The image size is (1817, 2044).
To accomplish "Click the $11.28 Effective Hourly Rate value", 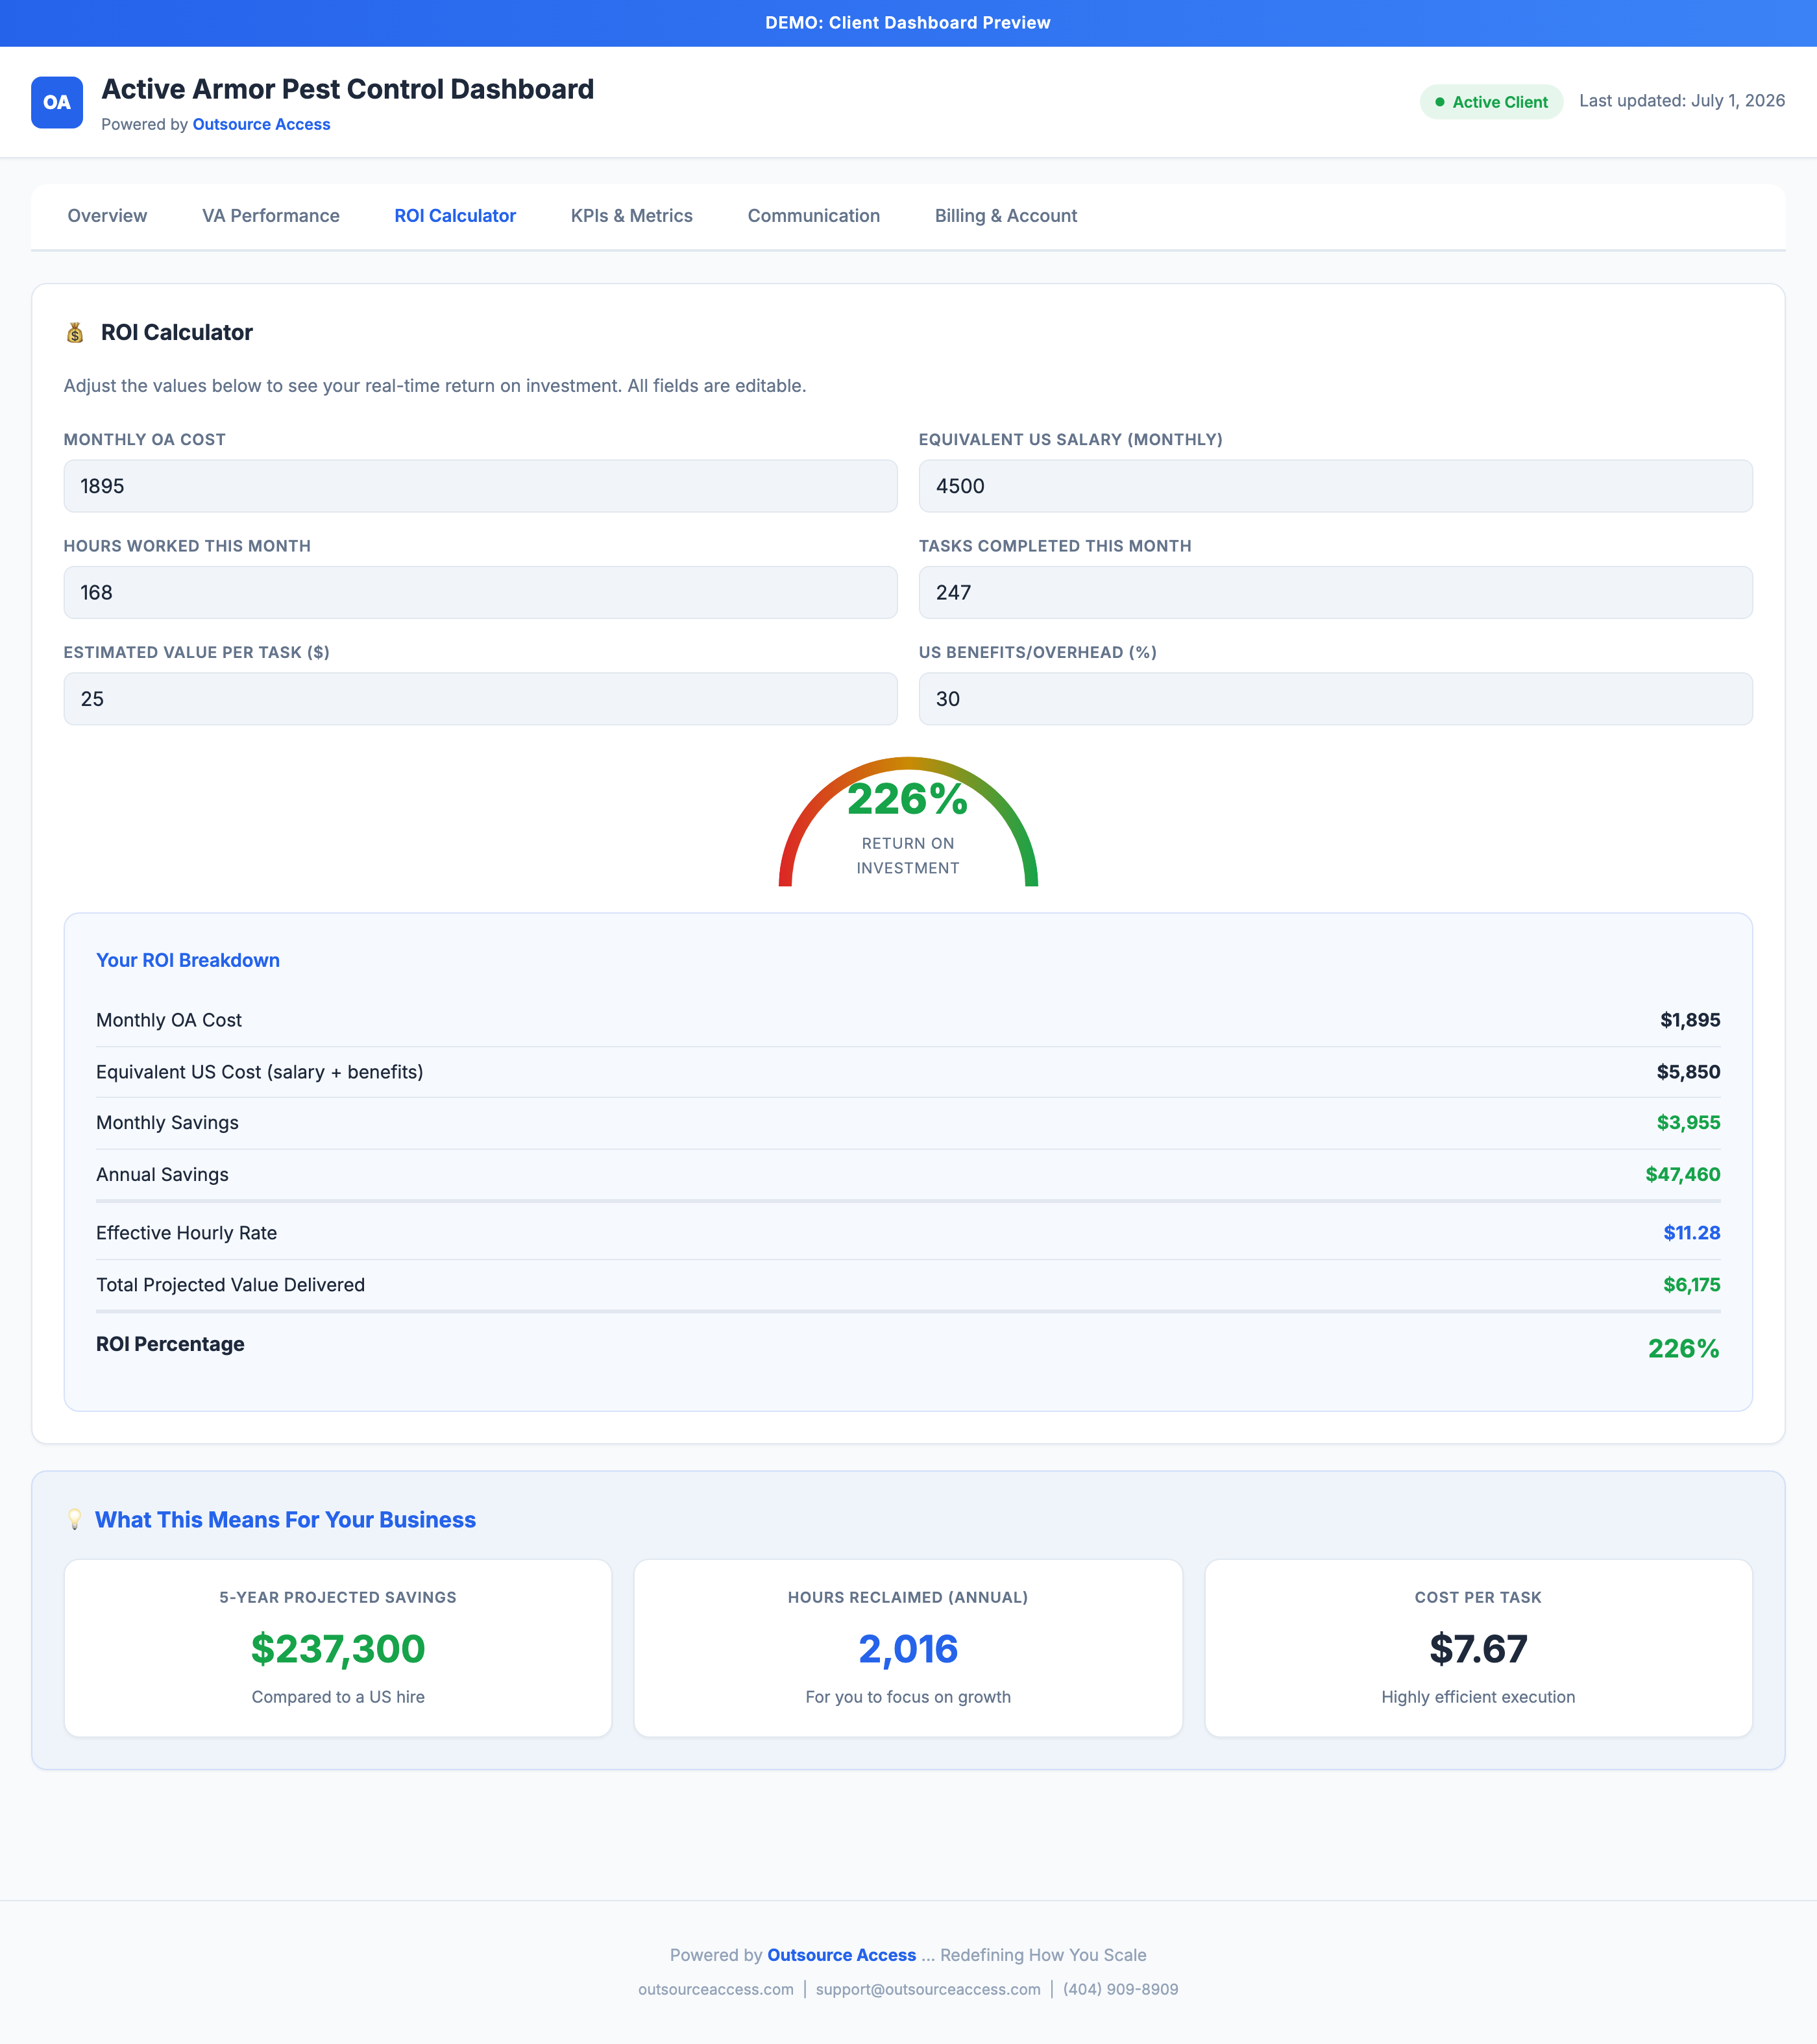I will pyautogui.click(x=1692, y=1233).
